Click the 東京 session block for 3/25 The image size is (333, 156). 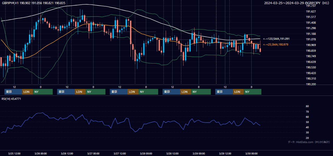click(x=13, y=92)
